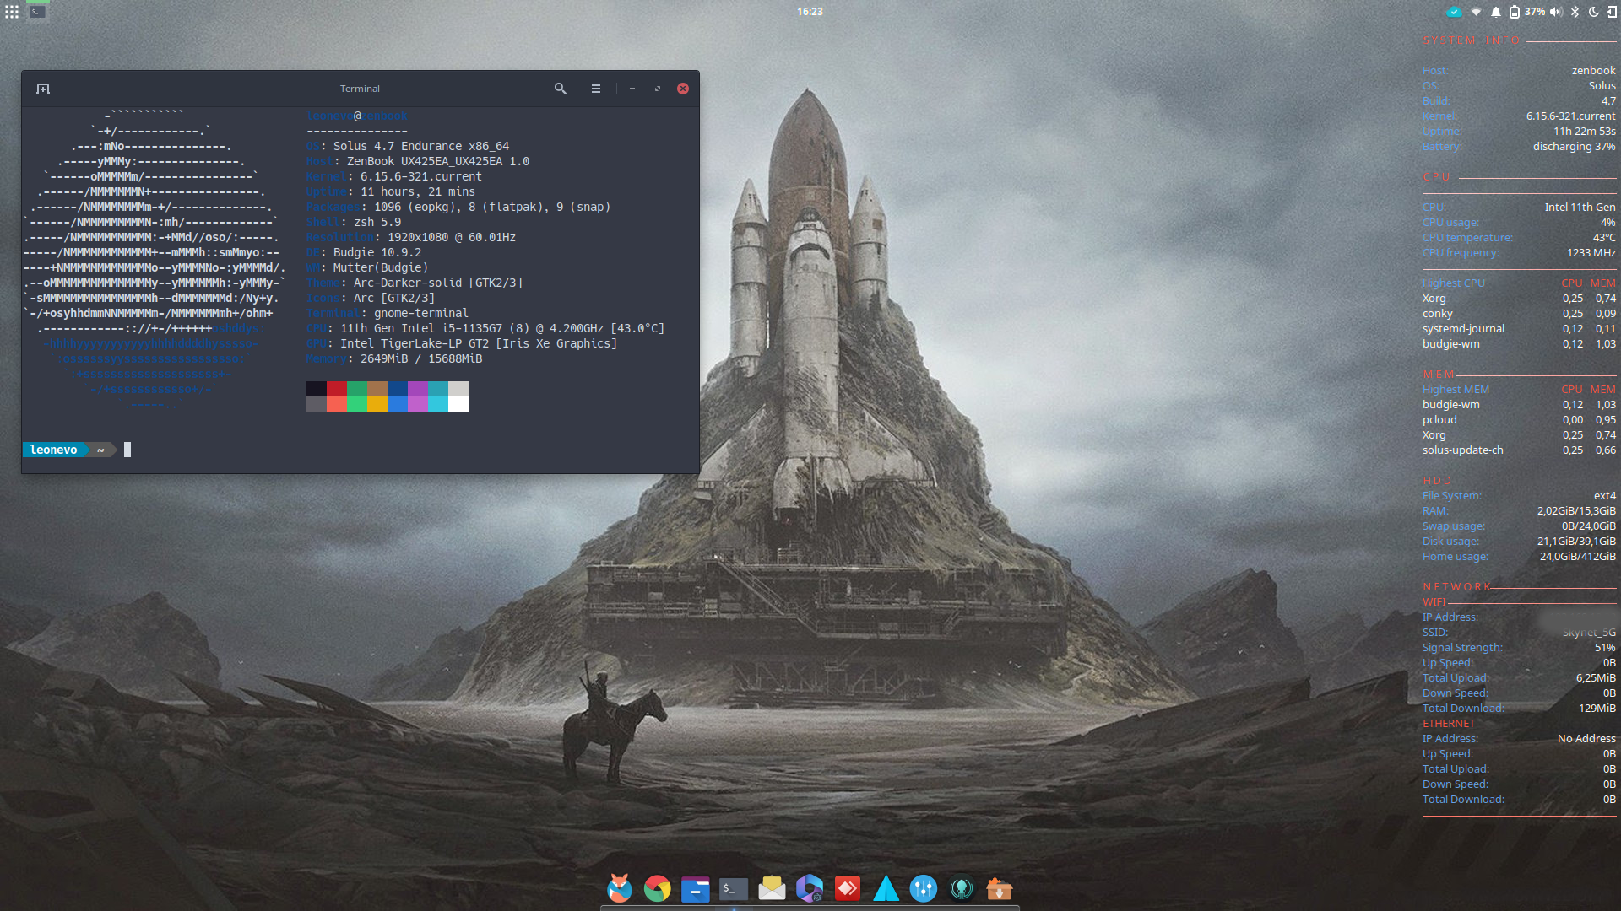
Task: Click 'Intel 11th Gen' CPU value in conky
Action: point(1580,208)
